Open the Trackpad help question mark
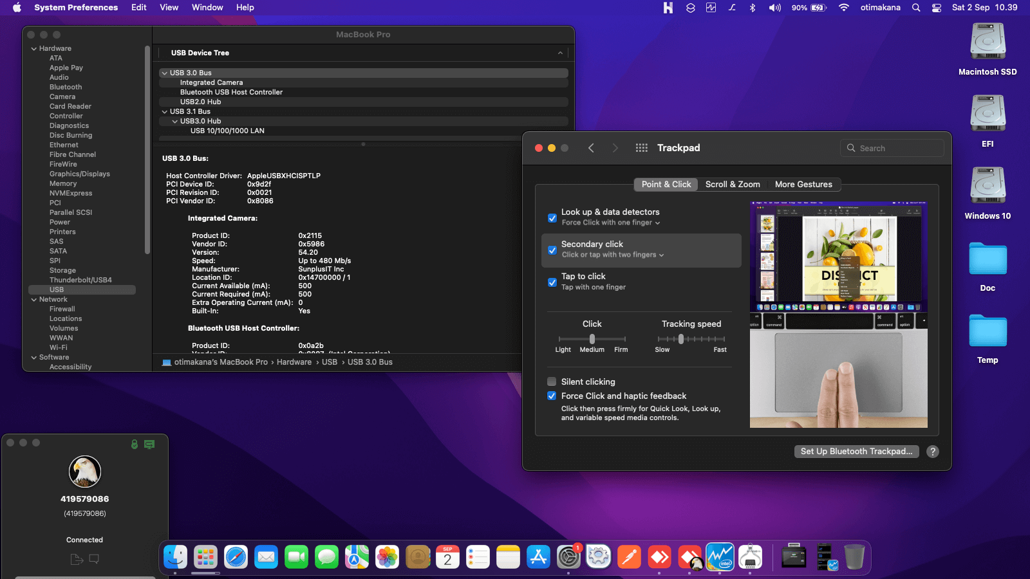Screen dimensions: 1030x579 [x=932, y=452]
